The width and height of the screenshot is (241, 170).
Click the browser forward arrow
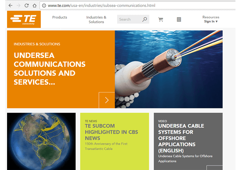pyautogui.click(x=18, y=6)
